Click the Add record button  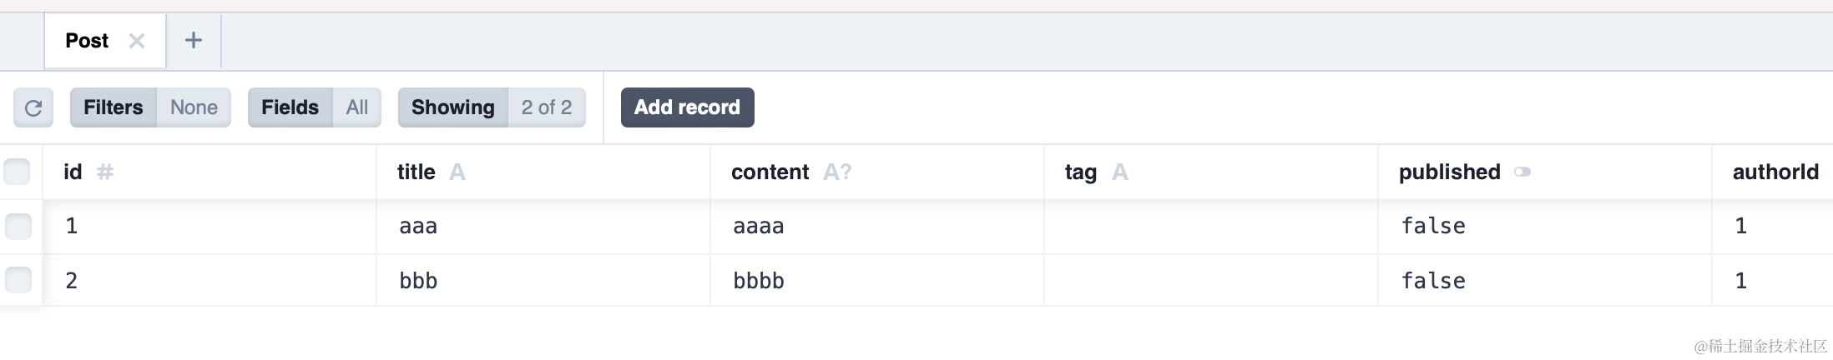coord(687,107)
